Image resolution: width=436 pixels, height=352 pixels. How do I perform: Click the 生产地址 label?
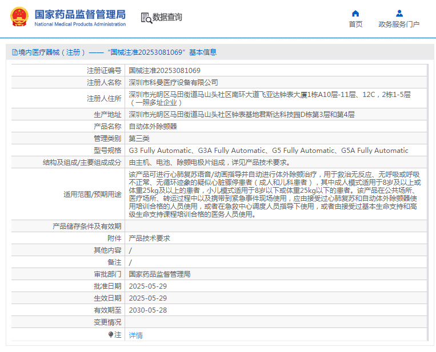click(x=107, y=114)
